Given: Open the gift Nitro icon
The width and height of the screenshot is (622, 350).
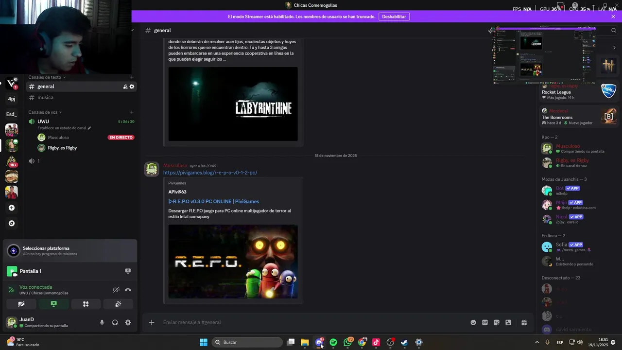Looking at the screenshot, I should 524,322.
